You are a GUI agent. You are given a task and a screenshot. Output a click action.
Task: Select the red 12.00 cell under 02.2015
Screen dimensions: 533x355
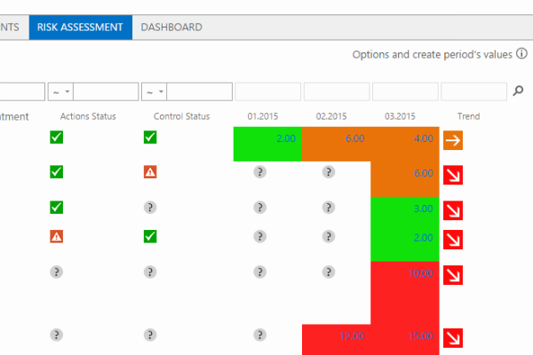coord(337,340)
